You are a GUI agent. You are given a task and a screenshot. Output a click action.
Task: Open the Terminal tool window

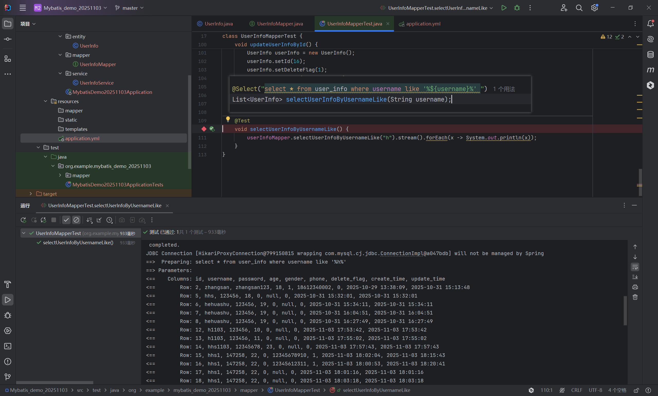[x=8, y=346]
